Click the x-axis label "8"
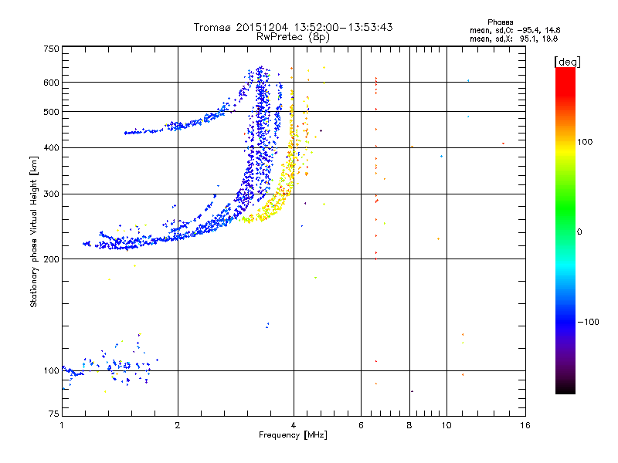 pos(409,425)
